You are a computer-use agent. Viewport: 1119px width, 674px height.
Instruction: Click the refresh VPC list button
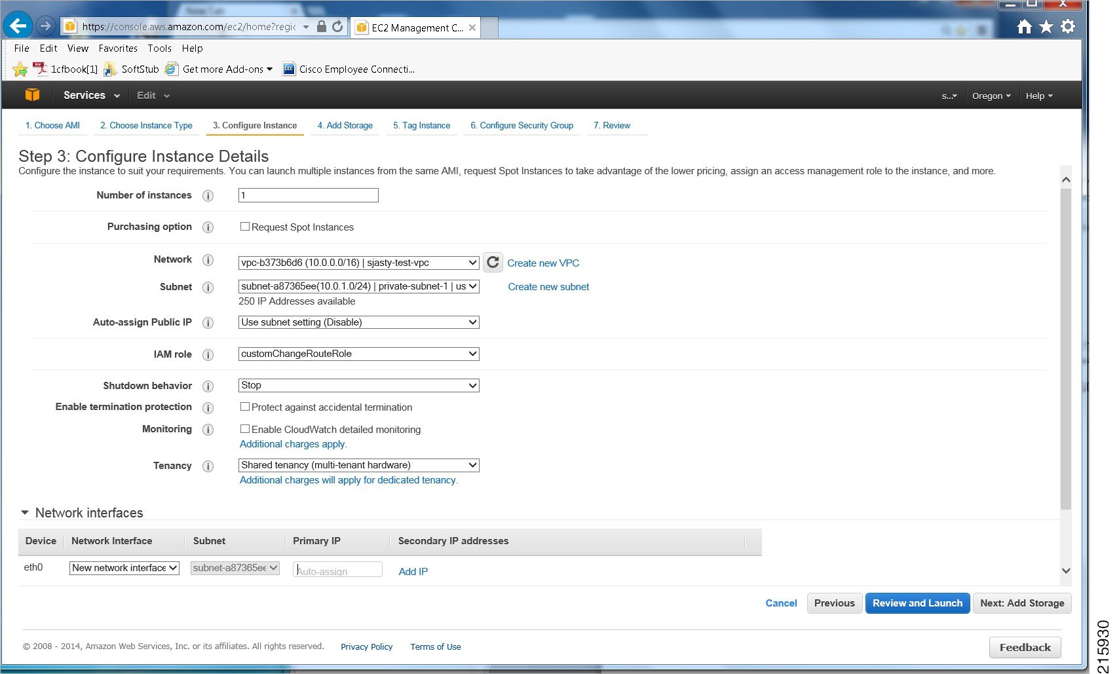(493, 263)
